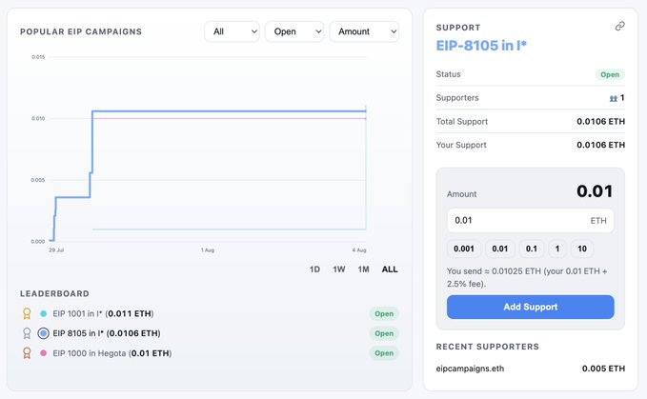Copy campaign link via chain icon
This screenshot has width=647, height=399.
(619, 26)
